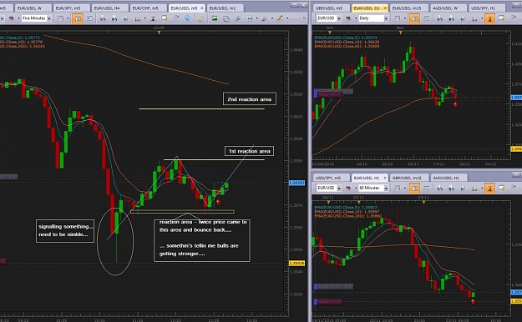522x322 pixels.
Task: Expand chart type arrow in left toolbar
Action: click(68, 18)
